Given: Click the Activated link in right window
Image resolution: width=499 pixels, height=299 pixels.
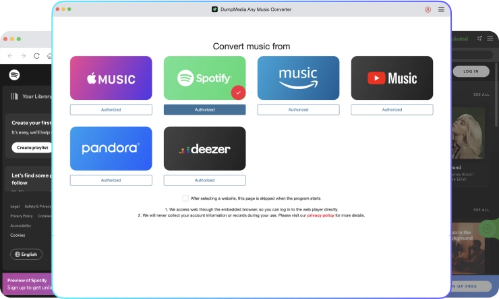Looking at the screenshot, I should tap(459, 38).
